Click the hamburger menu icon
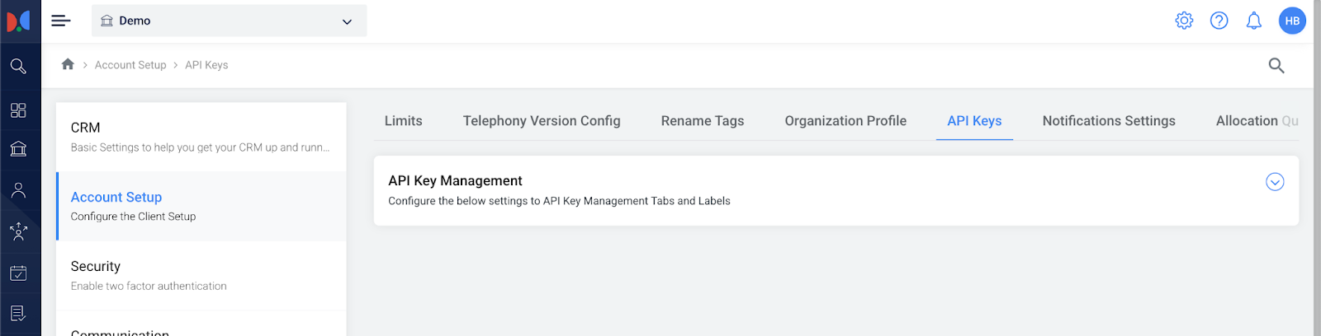Image resolution: width=1321 pixels, height=336 pixels. (x=60, y=21)
